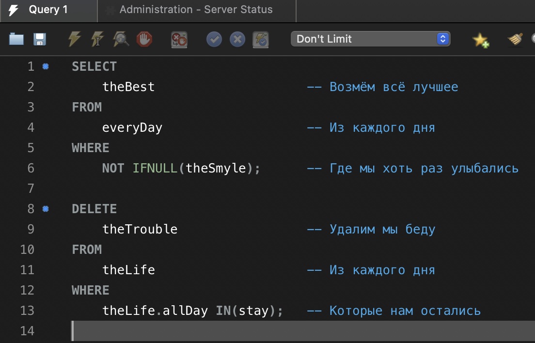The width and height of the screenshot is (535, 343).
Task: Click the everyDay table name
Action: click(x=132, y=128)
